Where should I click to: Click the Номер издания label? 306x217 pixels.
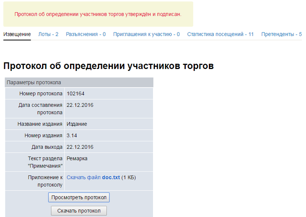(43, 135)
